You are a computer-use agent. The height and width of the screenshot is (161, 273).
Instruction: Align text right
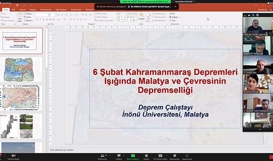pyautogui.click(x=78, y=19)
